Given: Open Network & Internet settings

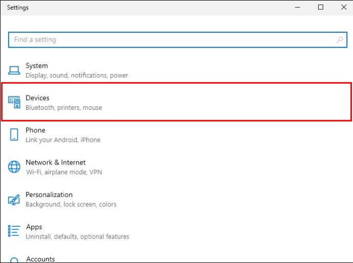Looking at the screenshot, I should click(x=176, y=167).
